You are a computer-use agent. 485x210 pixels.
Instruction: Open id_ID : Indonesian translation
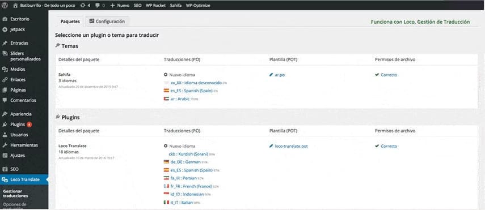pyautogui.click(x=187, y=194)
